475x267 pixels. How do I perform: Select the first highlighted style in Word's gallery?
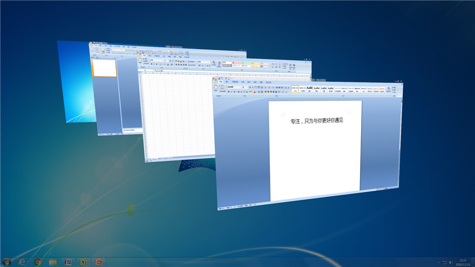pyautogui.click(x=295, y=89)
